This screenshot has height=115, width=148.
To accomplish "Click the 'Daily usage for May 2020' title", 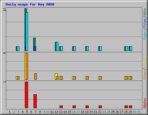I will (x=30, y=4).
